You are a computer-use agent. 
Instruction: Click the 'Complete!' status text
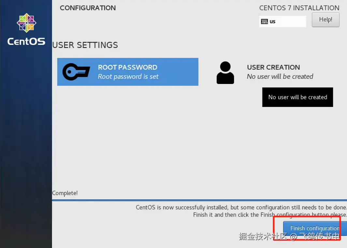pos(65,193)
